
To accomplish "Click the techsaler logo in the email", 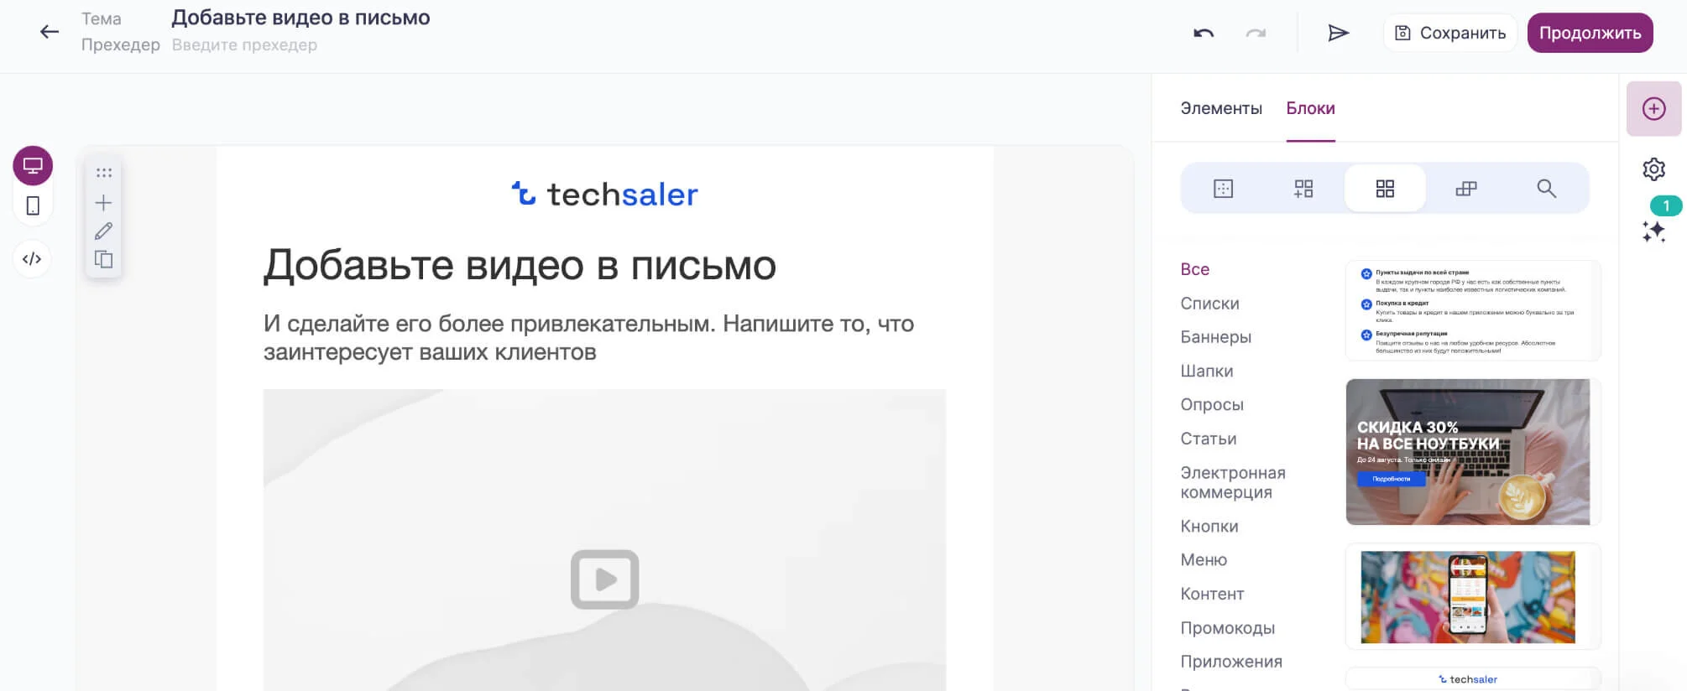I will [604, 194].
